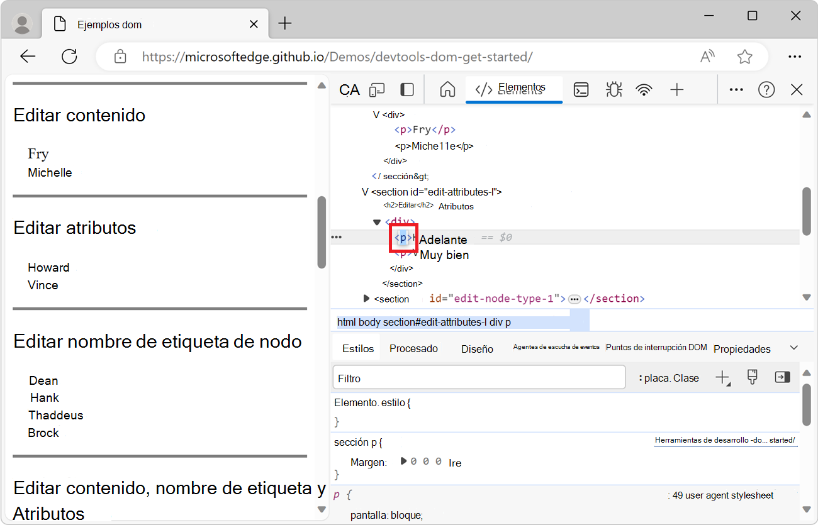
Task: Click the pantalla: bloque declaration
Action: 386,516
